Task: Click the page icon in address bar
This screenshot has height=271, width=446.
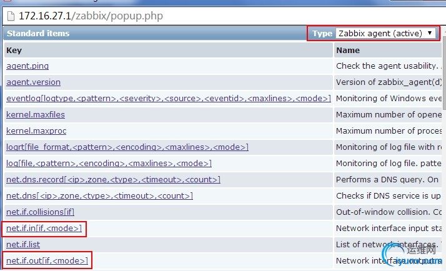Action: pos(11,16)
